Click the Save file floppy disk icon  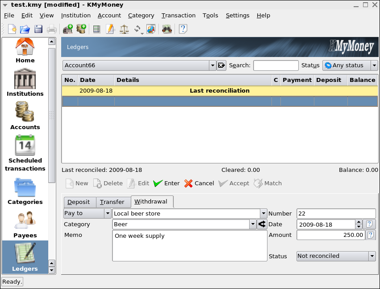click(38, 29)
